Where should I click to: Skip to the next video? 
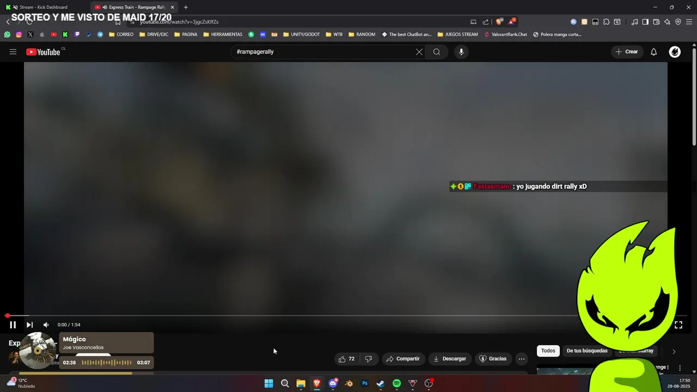(x=29, y=324)
